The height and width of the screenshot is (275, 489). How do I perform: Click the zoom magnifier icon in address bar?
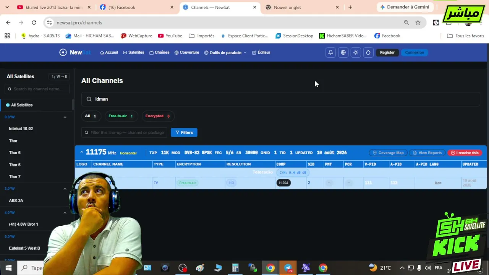click(x=406, y=23)
